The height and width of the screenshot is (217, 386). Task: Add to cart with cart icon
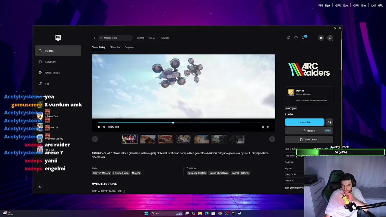(329, 122)
